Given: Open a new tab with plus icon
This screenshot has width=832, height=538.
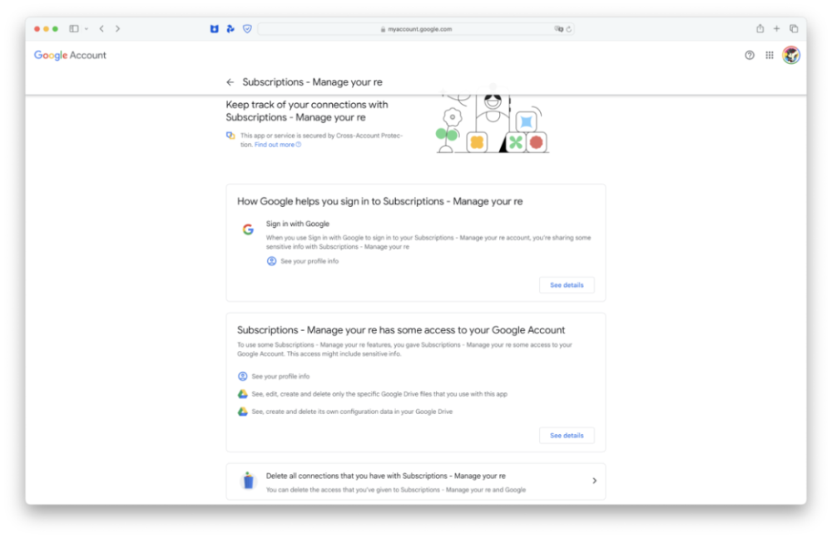Looking at the screenshot, I should pyautogui.click(x=776, y=28).
